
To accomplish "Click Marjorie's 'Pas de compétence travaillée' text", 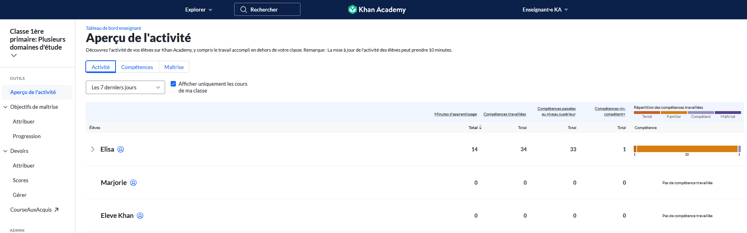I will [687, 183].
